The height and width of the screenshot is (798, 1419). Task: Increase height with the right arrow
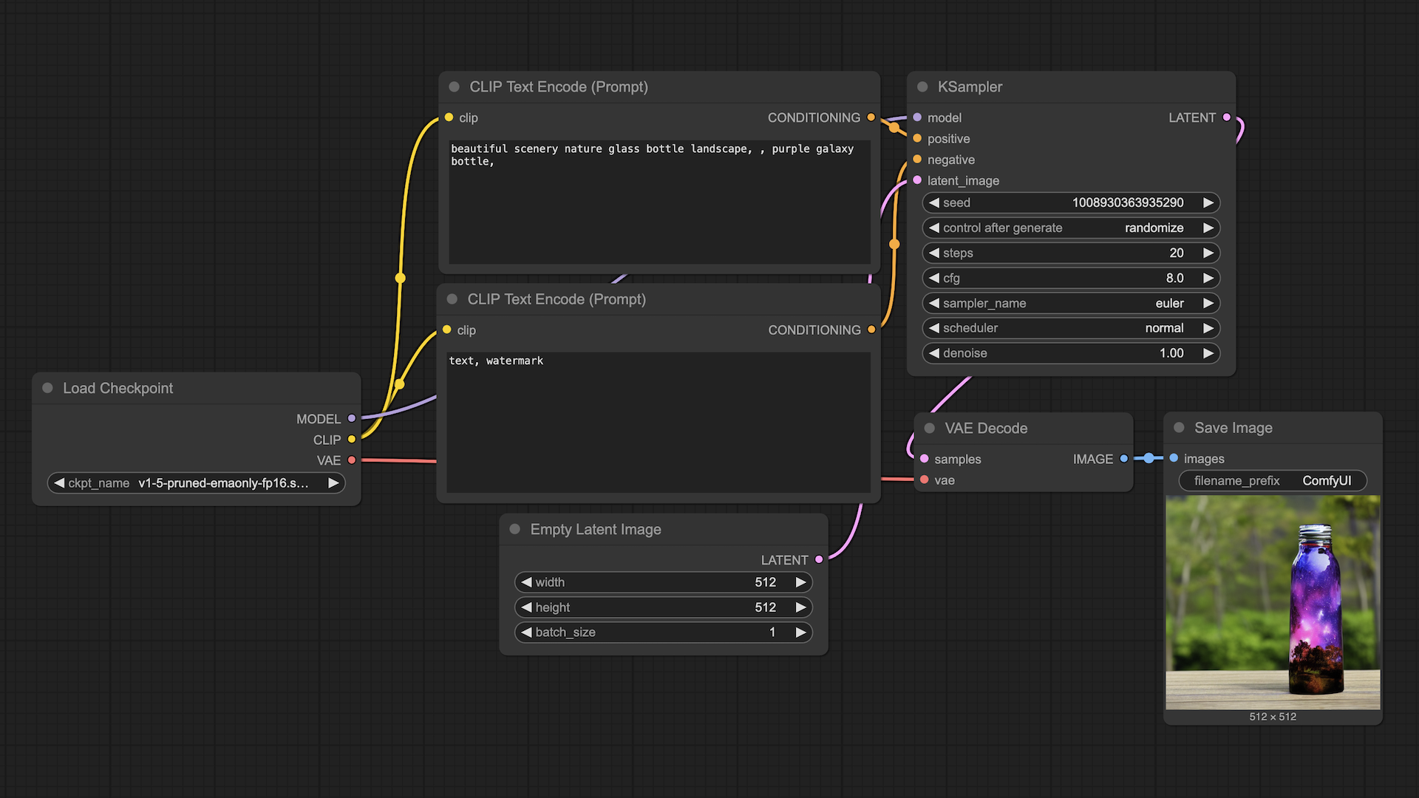pos(800,607)
